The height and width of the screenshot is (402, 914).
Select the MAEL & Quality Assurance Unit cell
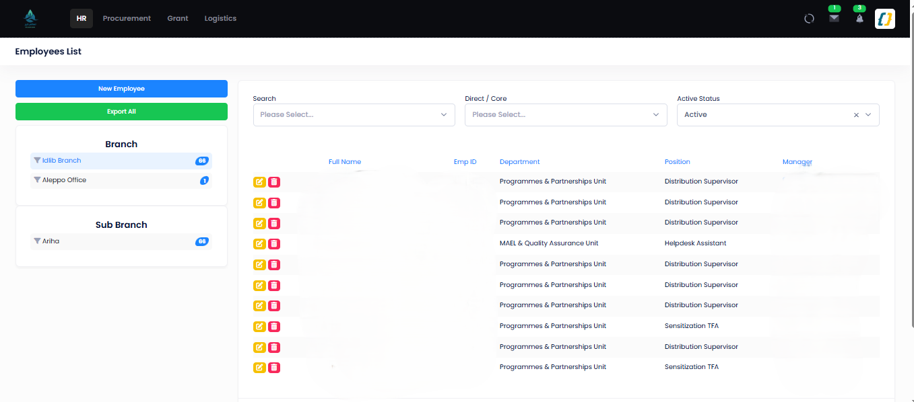pyautogui.click(x=549, y=243)
